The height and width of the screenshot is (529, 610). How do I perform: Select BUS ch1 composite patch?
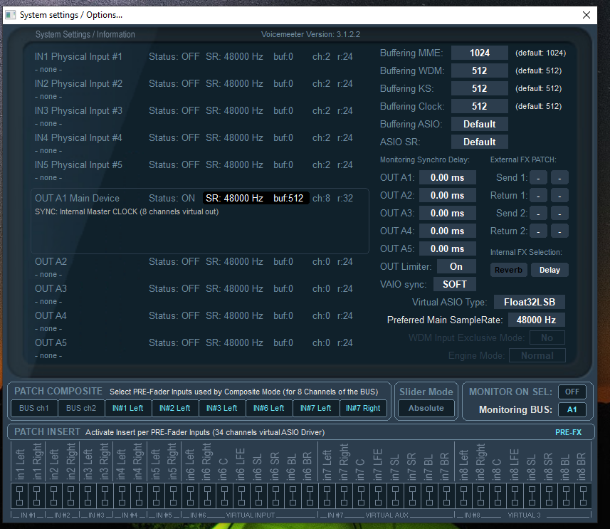[34, 409]
